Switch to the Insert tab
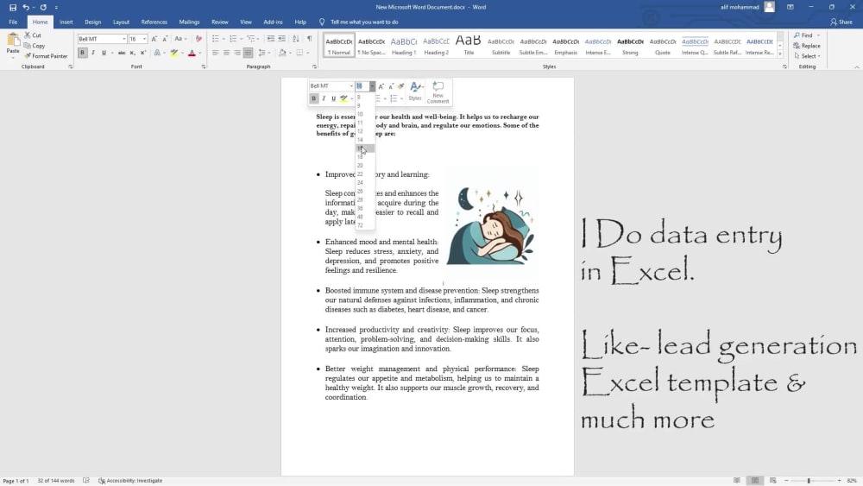 pos(66,22)
